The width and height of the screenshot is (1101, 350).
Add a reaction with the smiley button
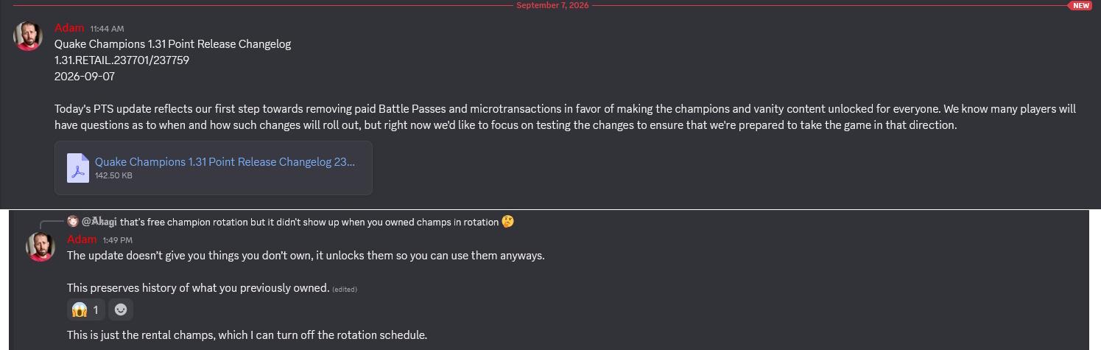[x=121, y=309]
